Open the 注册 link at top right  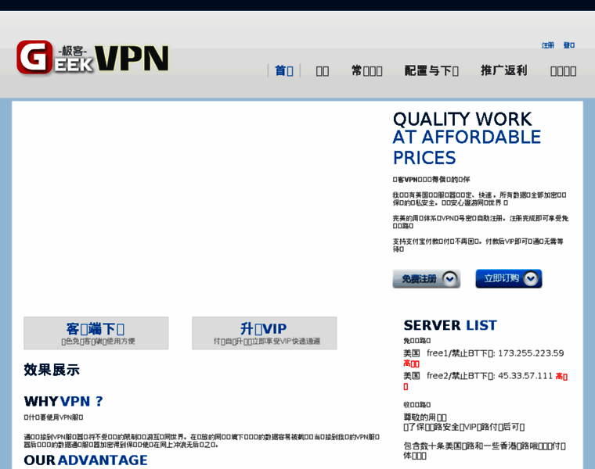[547, 45]
